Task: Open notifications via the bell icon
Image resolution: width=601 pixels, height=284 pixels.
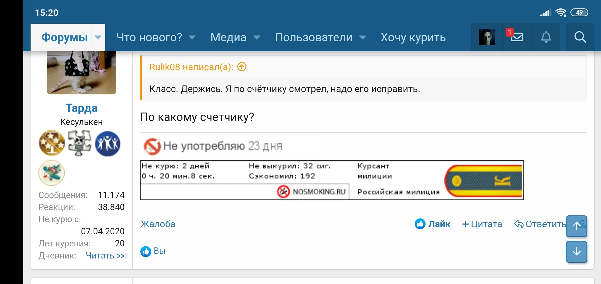Action: (x=546, y=37)
